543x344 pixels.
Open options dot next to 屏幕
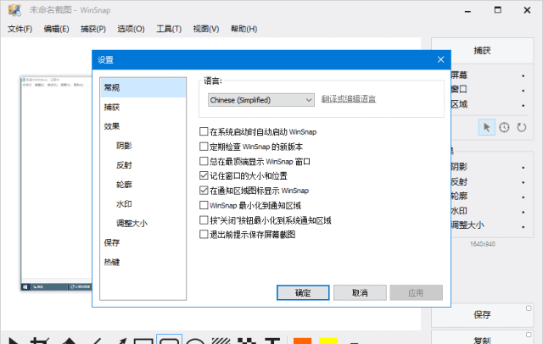coord(523,75)
